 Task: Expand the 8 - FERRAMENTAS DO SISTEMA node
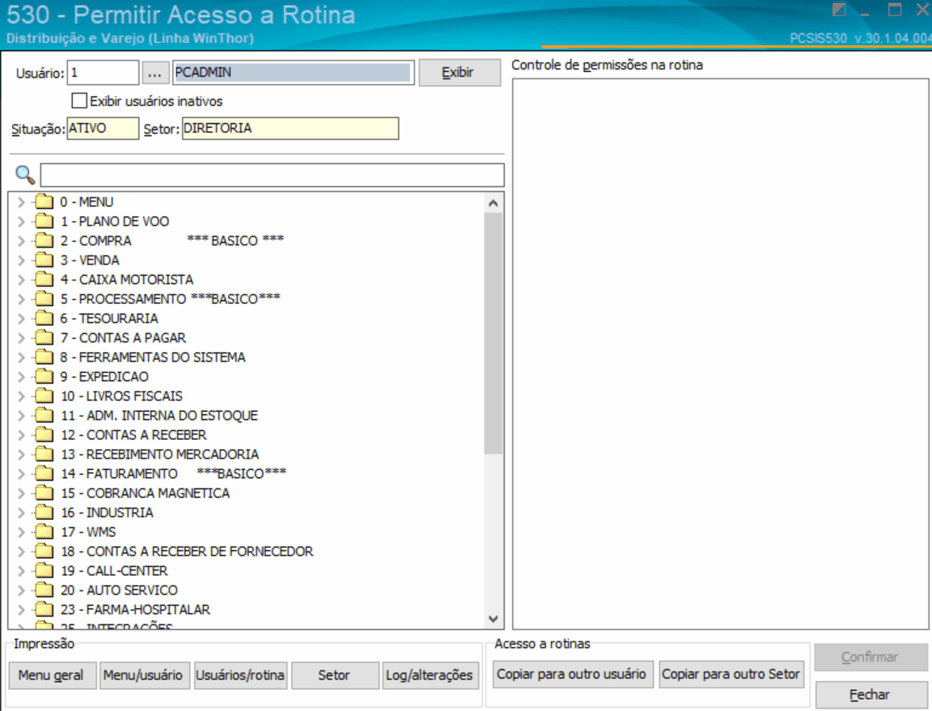pyautogui.click(x=21, y=358)
